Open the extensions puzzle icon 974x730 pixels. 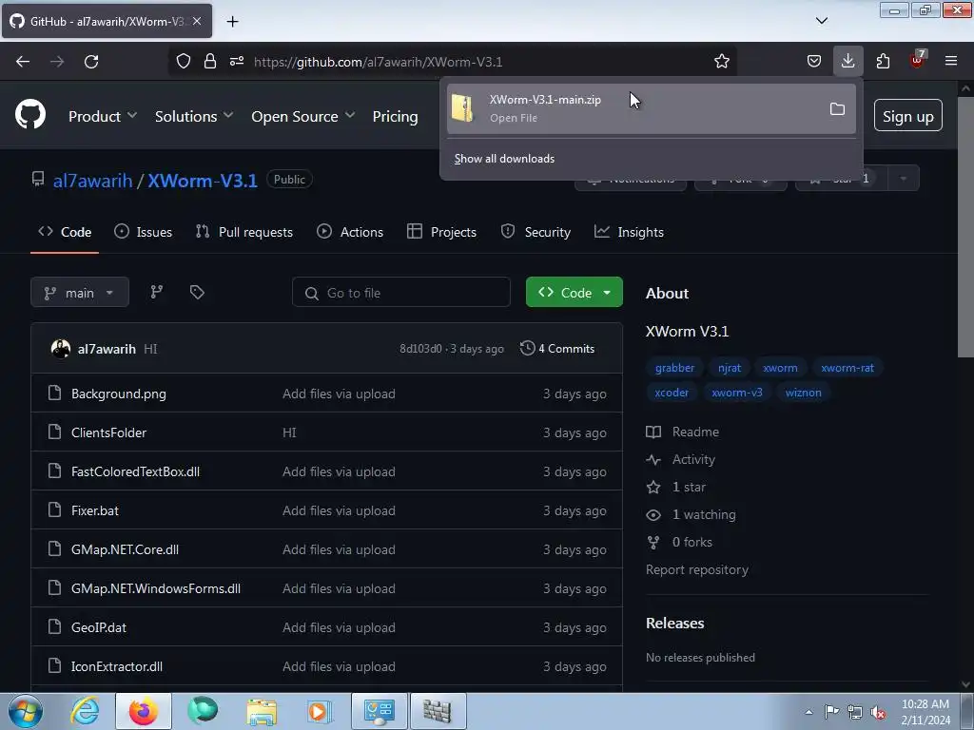tap(883, 61)
